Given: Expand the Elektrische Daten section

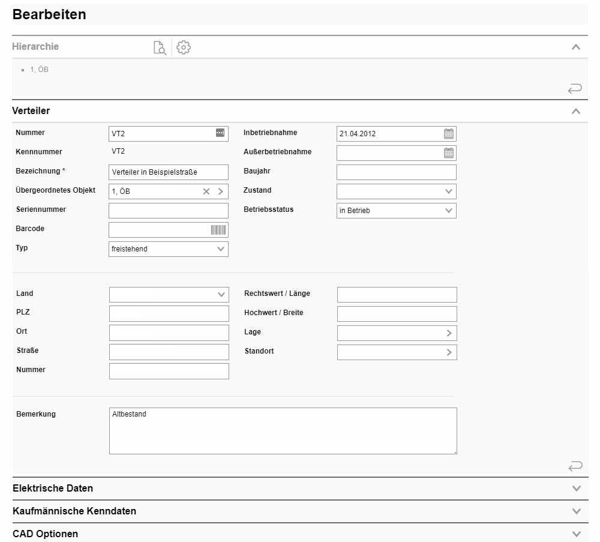Looking at the screenshot, I should tap(576, 489).
